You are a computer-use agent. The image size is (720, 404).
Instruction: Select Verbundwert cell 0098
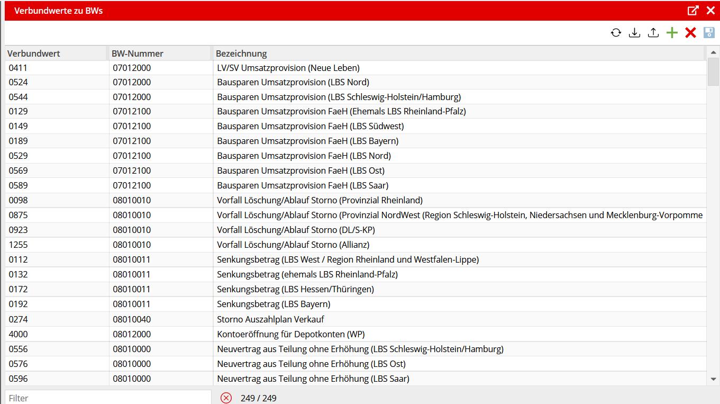tap(57, 200)
